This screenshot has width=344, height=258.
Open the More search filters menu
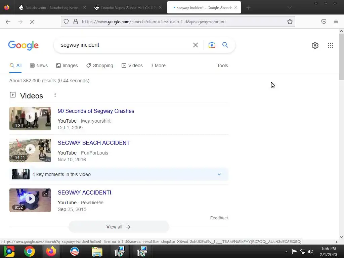158,66
